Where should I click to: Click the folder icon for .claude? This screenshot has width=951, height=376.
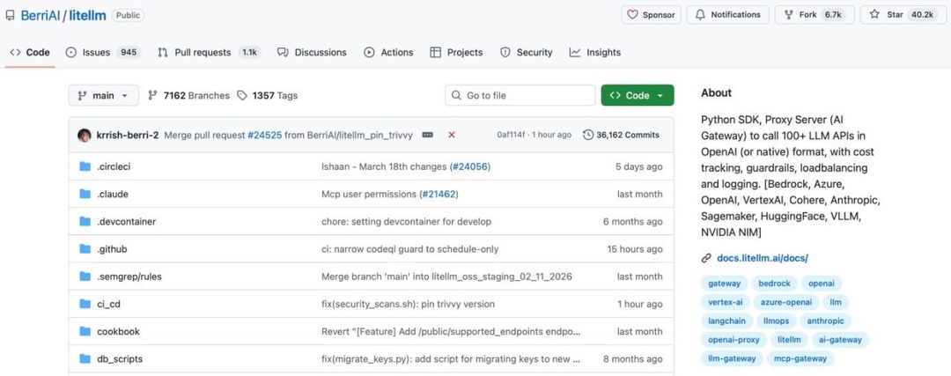85,194
